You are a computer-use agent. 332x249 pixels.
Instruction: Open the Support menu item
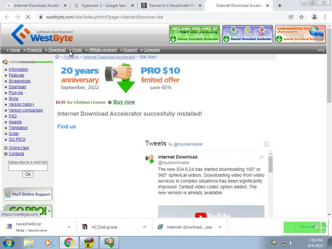tap(130, 50)
